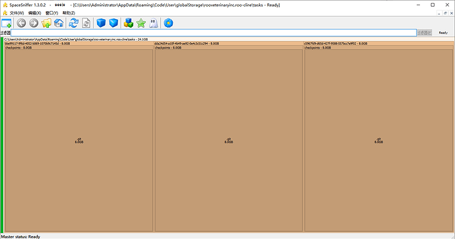Select the 8.0GB file block in dda24d54 folder
The width and height of the screenshot is (455, 239).
point(229,140)
